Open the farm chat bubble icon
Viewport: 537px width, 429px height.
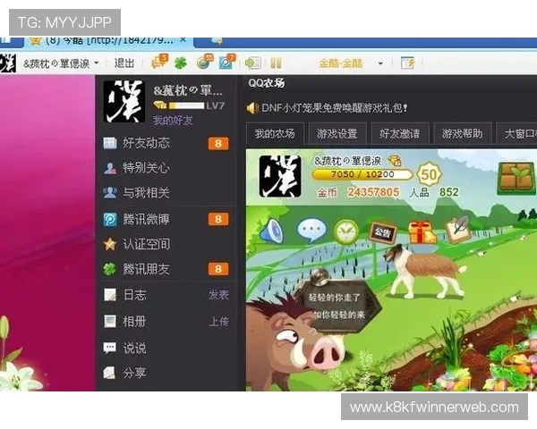[x=311, y=231]
